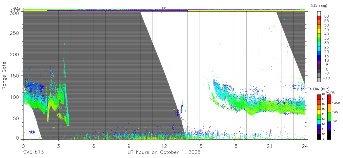
Task: Click the y-axis tick label '300'
Action: 14,13
